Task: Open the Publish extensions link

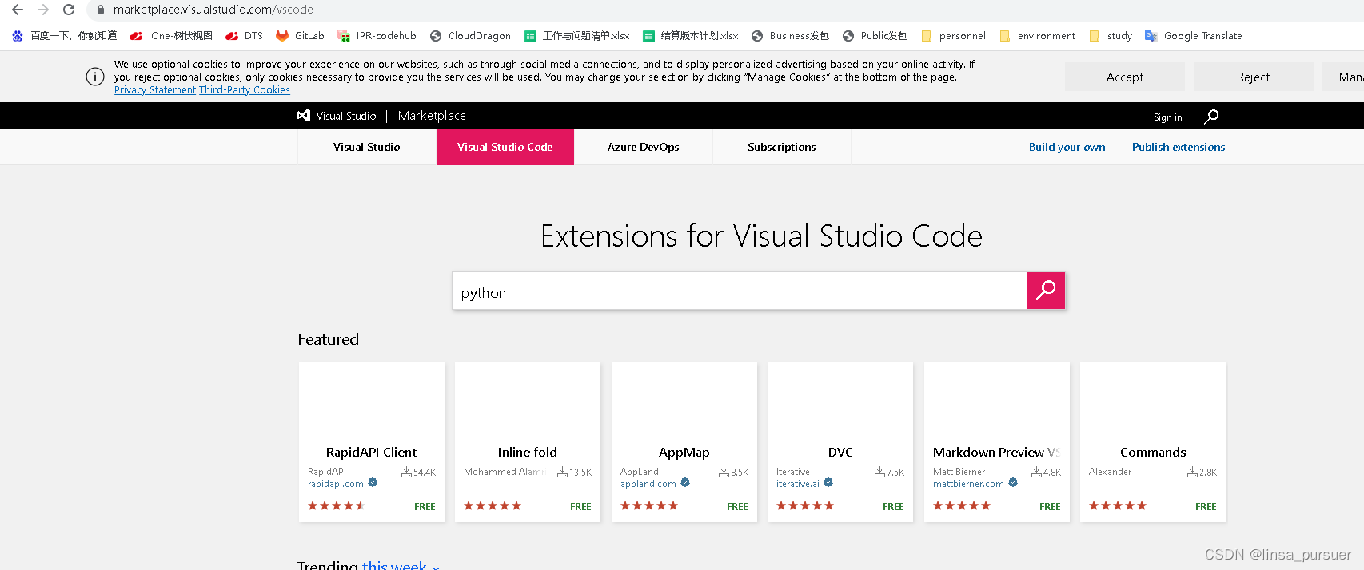Action: click(x=1179, y=147)
